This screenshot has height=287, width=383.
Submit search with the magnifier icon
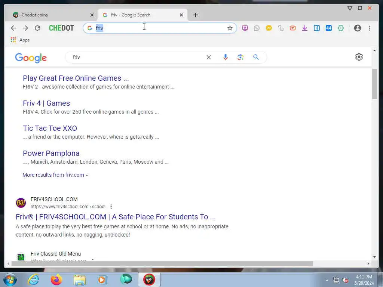pyautogui.click(x=256, y=57)
